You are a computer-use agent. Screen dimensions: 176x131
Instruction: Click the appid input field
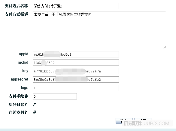(76, 54)
